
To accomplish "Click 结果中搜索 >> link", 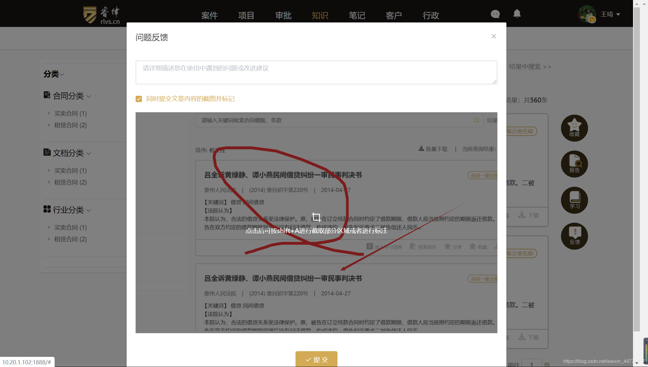I will tap(530, 67).
